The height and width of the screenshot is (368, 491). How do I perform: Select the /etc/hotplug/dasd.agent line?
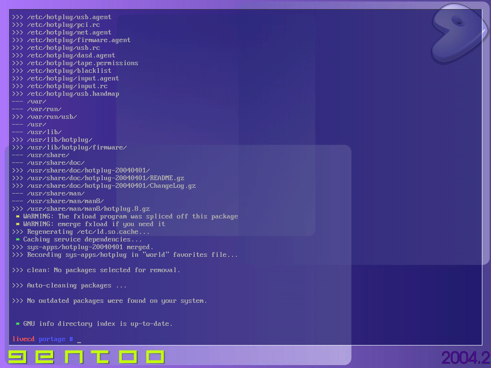tap(64, 56)
